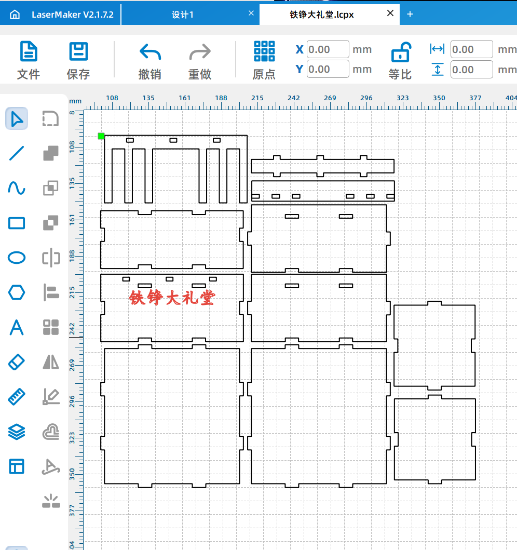Image resolution: width=517 pixels, height=550 pixels.
Task: Redo the action with 重做
Action: point(200,61)
